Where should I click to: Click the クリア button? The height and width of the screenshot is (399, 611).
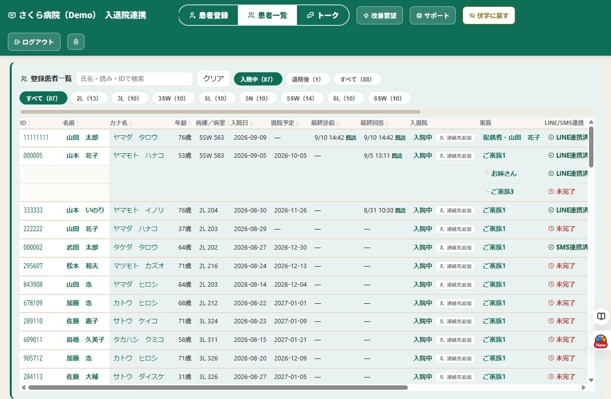[213, 79]
